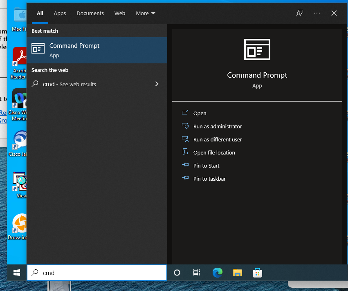Screen dimensions: 348x291
Task: Click the Windows Start button
Action: [x=17, y=273]
